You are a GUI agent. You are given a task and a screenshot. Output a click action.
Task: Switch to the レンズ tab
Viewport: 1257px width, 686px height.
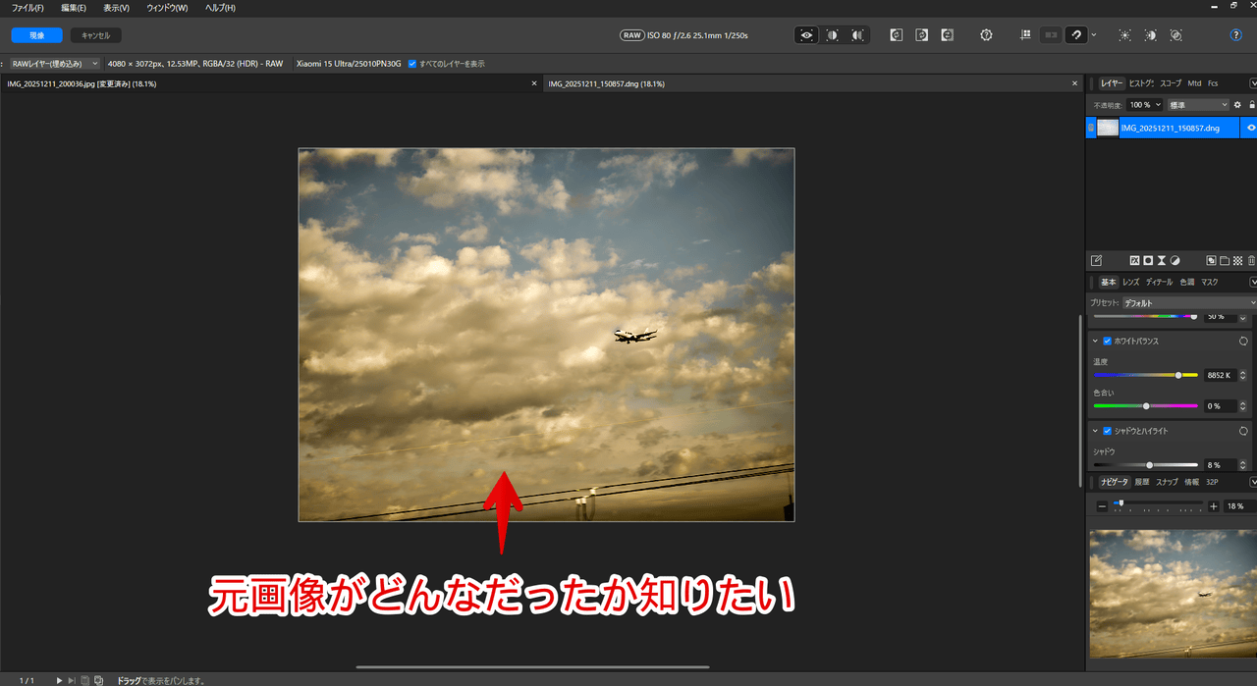(x=1131, y=283)
